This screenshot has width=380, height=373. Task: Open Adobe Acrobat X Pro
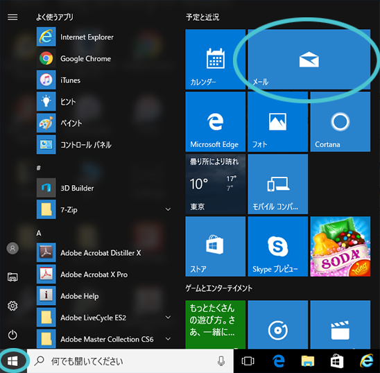tap(104, 275)
